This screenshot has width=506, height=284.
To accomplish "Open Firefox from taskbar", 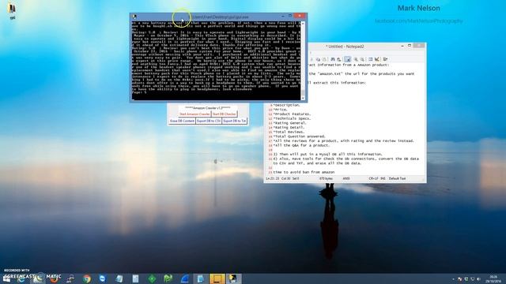I will [55, 278].
